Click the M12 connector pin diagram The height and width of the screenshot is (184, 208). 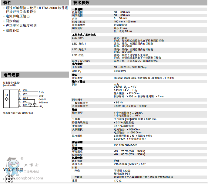coord(9,179)
